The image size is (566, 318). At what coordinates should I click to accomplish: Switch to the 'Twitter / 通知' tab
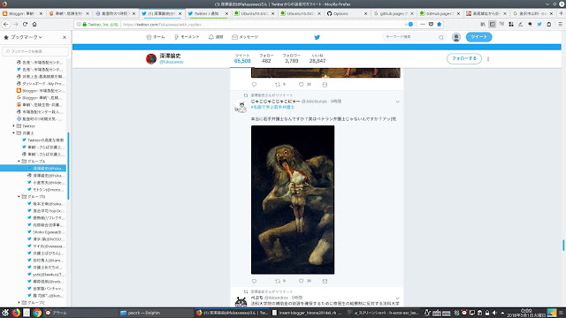(208, 13)
